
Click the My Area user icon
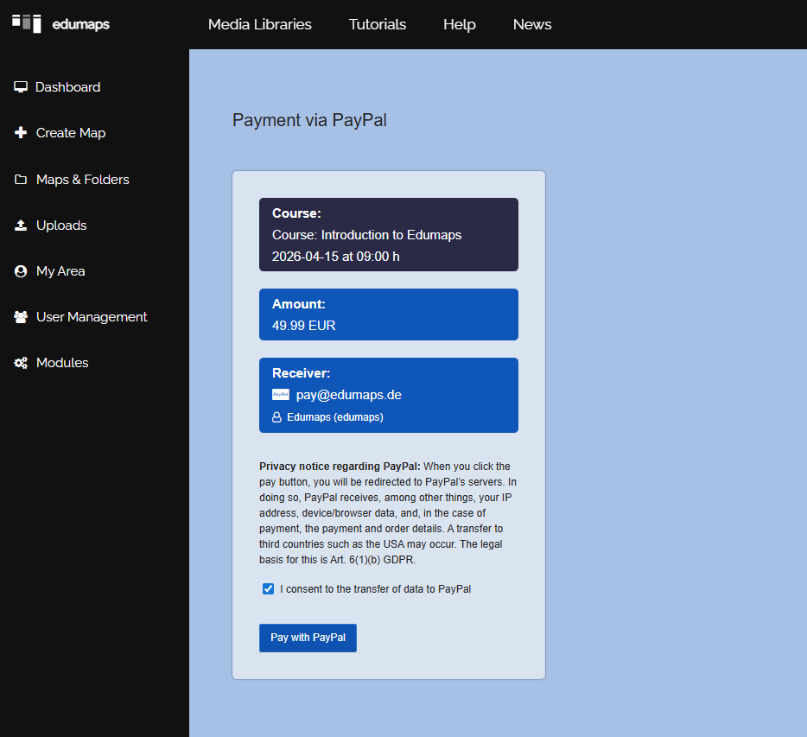tap(21, 271)
